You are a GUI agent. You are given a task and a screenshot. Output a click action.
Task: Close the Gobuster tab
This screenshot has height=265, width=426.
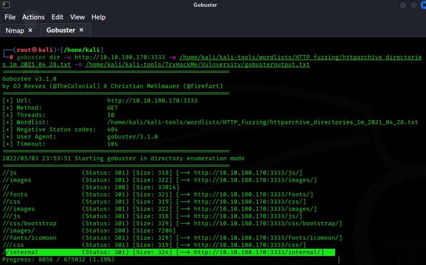tap(81, 30)
